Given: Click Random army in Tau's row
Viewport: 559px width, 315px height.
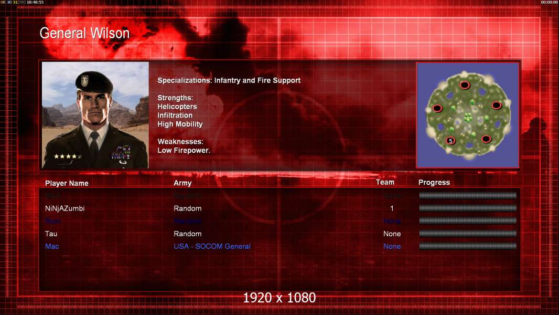Looking at the screenshot, I should (188, 234).
